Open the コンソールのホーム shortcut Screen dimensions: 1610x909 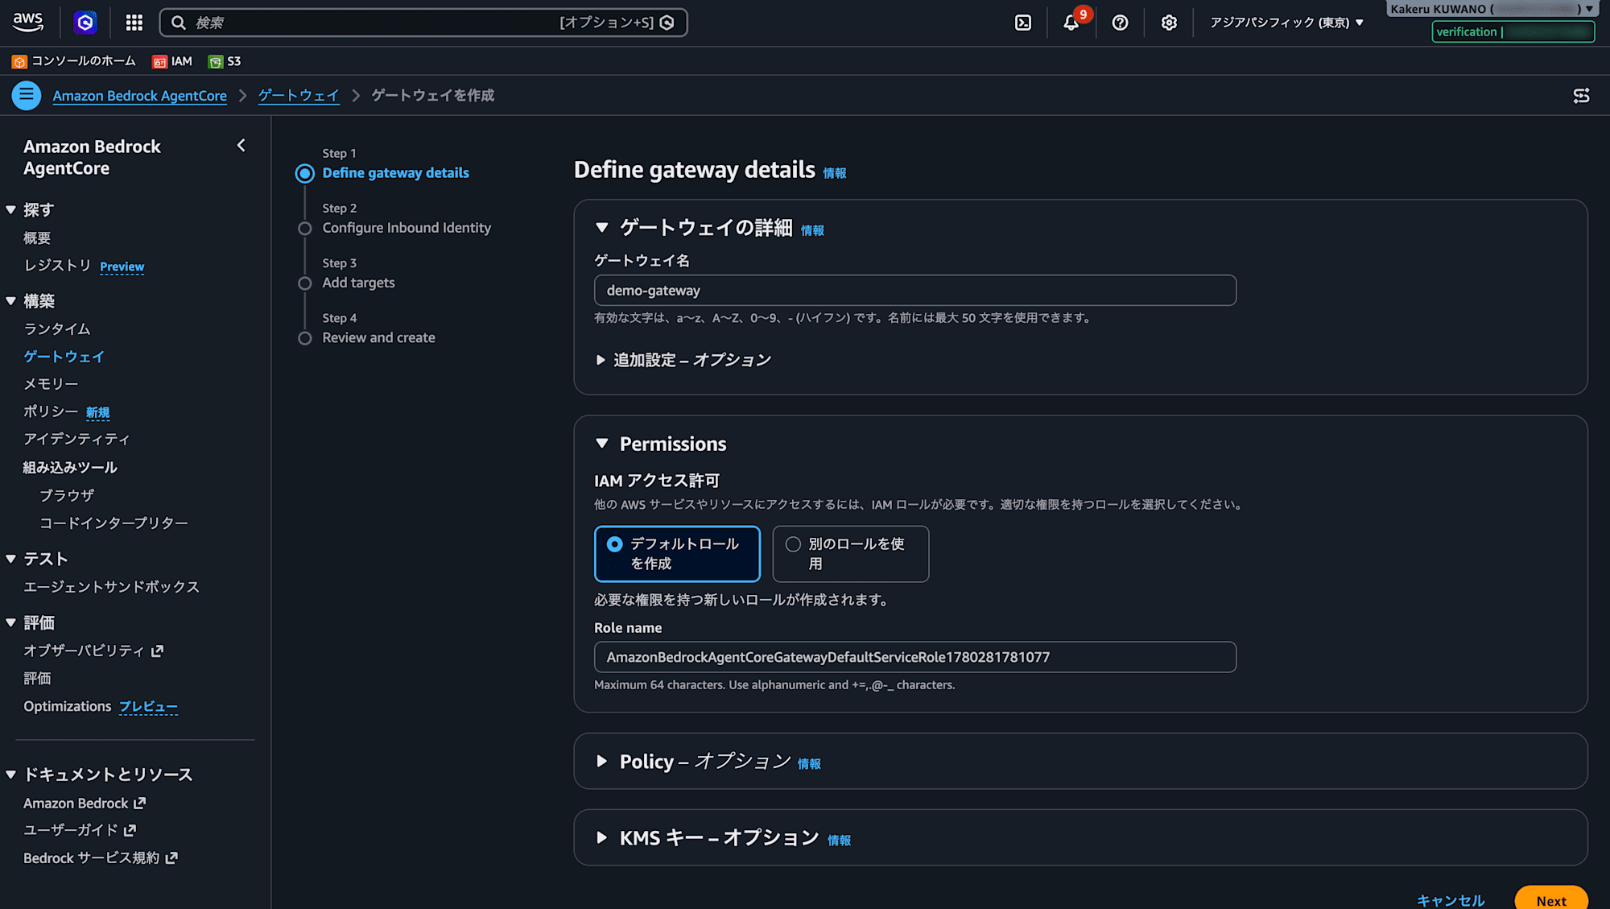pyautogui.click(x=74, y=61)
